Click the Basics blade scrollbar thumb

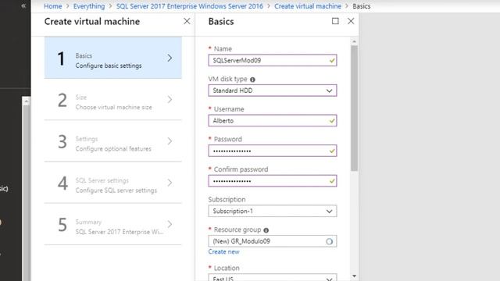[x=354, y=108]
